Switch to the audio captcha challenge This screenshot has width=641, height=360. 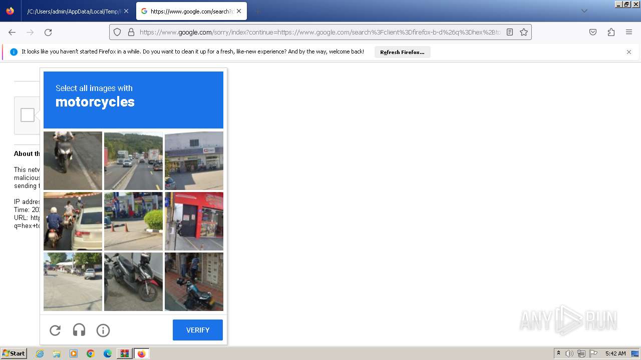79,330
